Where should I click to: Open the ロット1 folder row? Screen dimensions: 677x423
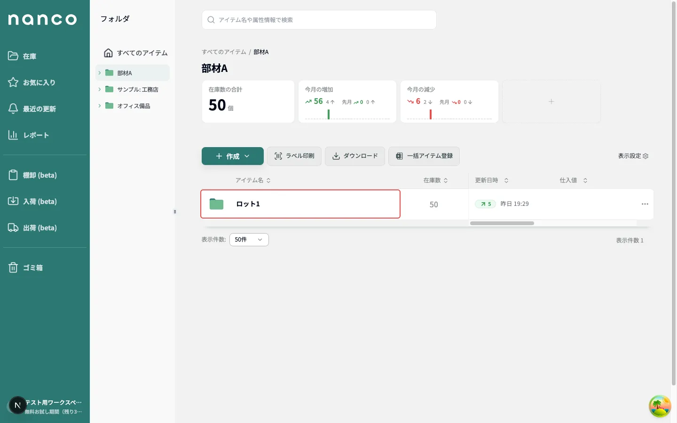(x=300, y=204)
